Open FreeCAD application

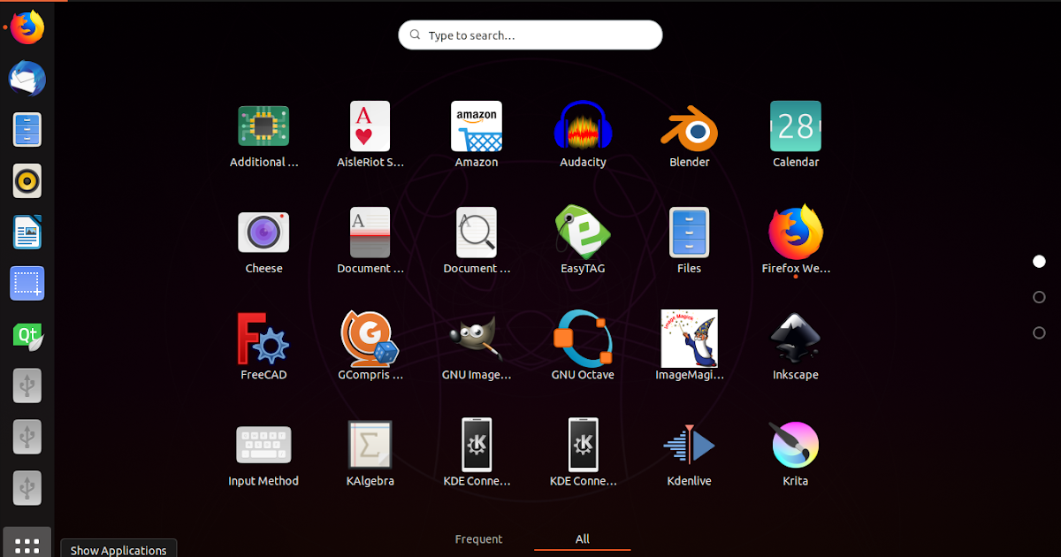[x=263, y=339]
